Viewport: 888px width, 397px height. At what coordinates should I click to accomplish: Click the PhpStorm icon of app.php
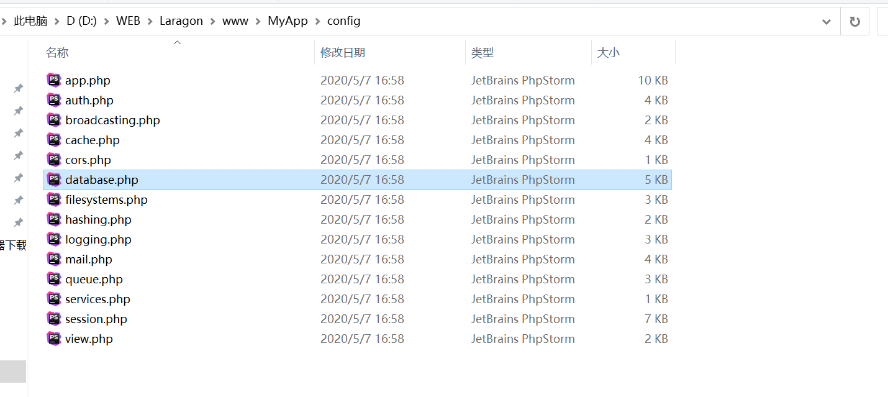pos(54,80)
